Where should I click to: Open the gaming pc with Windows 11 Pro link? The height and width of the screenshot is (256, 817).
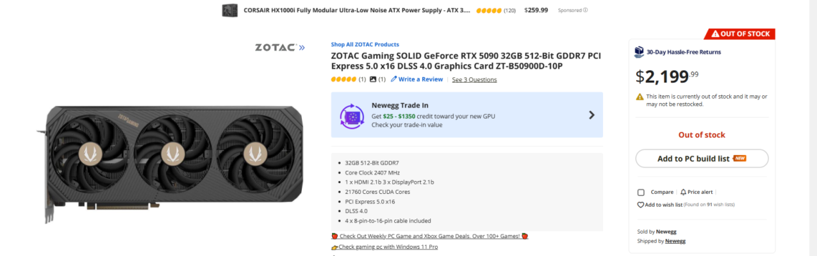click(384, 247)
